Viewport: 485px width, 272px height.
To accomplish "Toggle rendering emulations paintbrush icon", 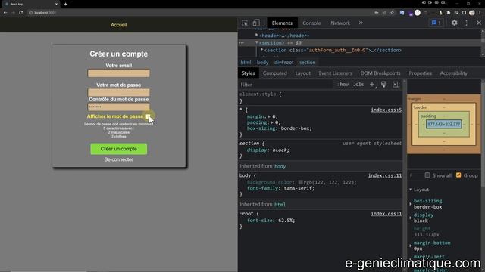I will point(384,84).
